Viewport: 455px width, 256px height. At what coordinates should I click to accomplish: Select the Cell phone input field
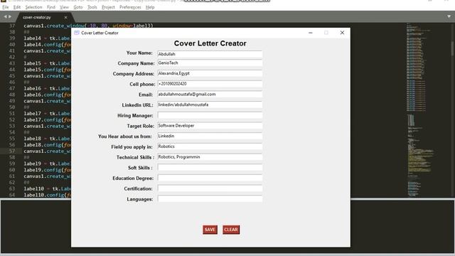click(x=210, y=84)
